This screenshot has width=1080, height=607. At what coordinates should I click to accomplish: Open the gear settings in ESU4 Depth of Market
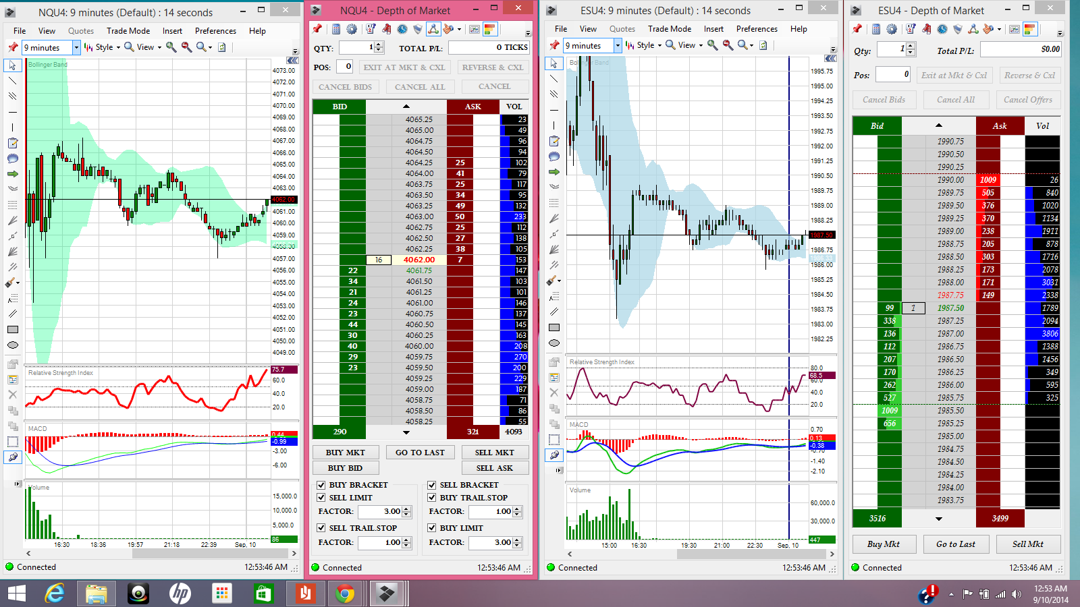[x=892, y=29]
